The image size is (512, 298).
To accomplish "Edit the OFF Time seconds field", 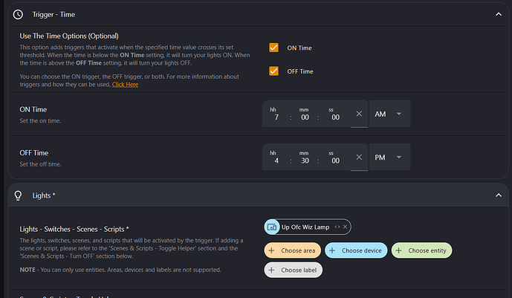I will (335, 161).
